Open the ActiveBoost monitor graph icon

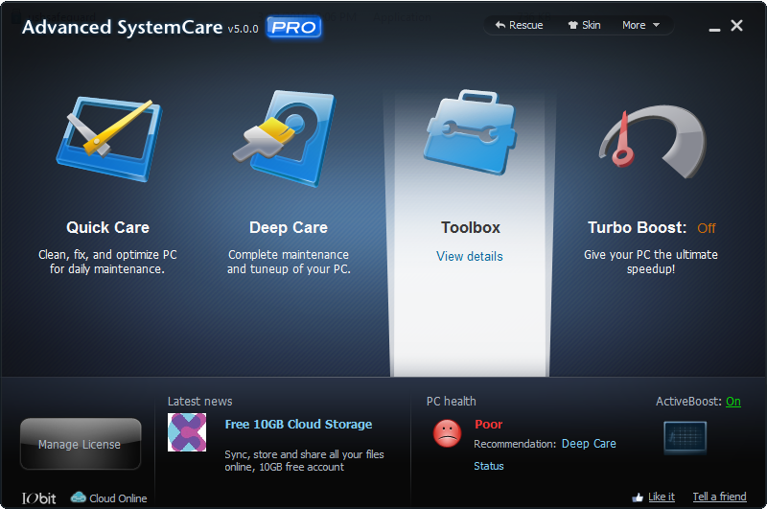(685, 437)
